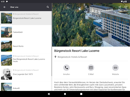
Task: Open the Website link icon
Action: [x=116, y=68]
